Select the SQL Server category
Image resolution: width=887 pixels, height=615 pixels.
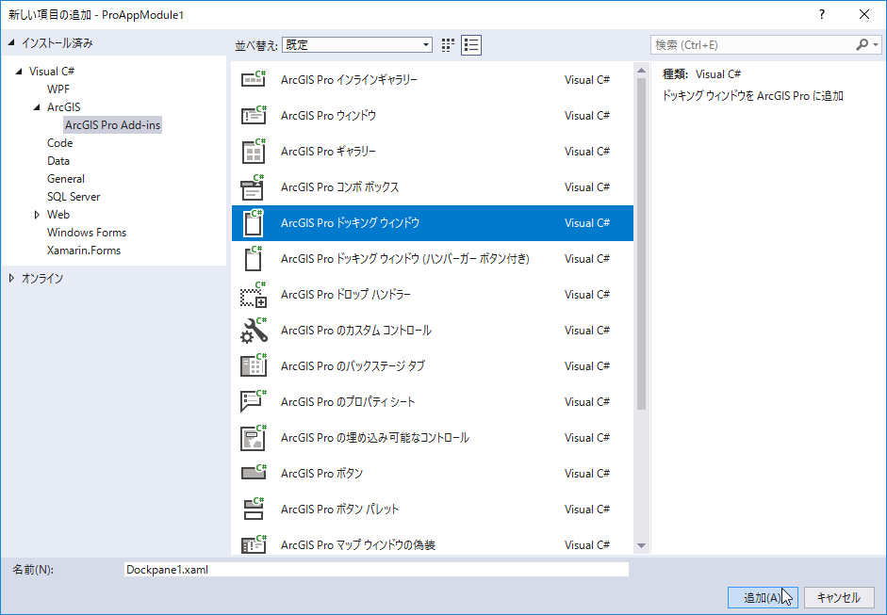click(x=74, y=197)
